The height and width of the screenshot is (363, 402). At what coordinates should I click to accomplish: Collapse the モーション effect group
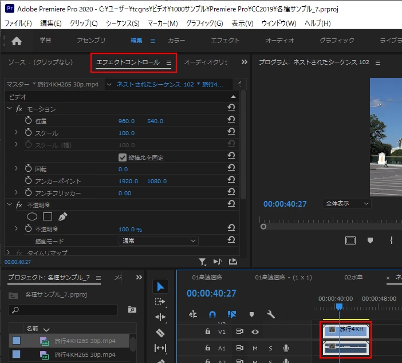(x=10, y=108)
